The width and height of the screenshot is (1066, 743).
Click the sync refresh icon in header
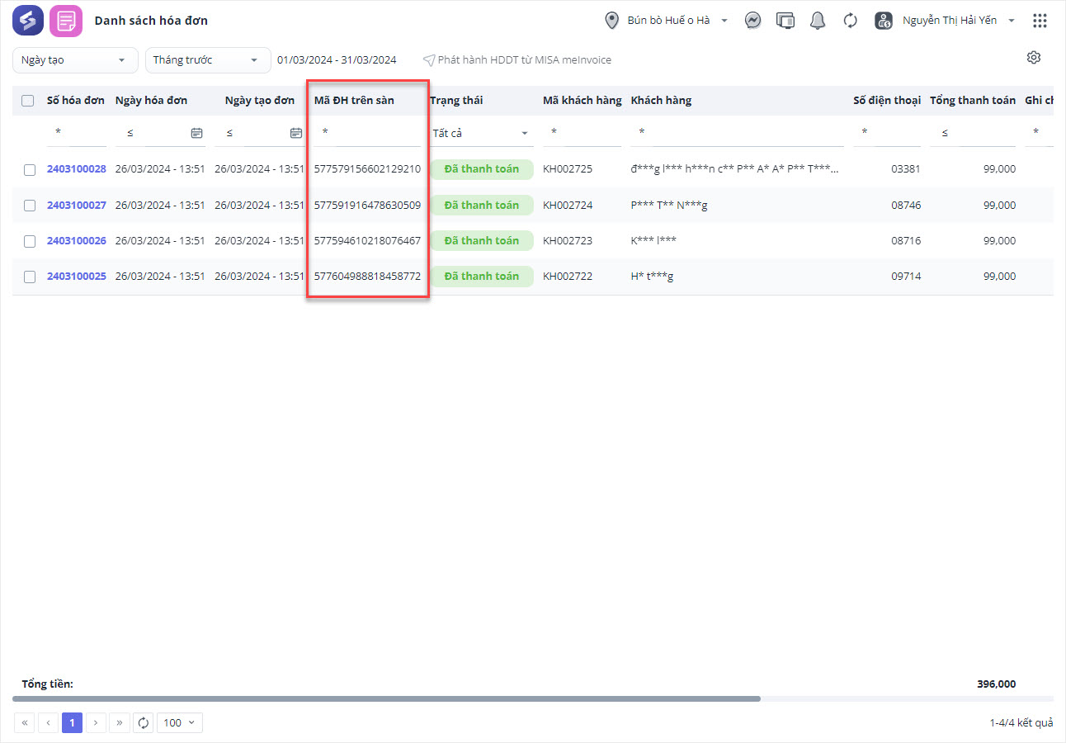[851, 21]
